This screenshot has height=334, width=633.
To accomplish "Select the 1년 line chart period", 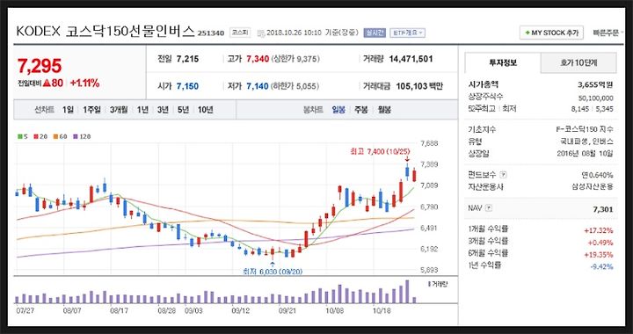I will click(142, 110).
